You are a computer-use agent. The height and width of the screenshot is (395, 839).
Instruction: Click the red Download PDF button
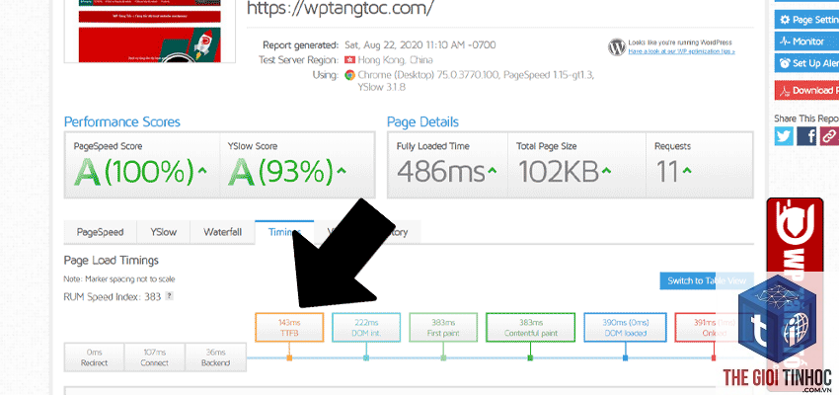pyautogui.click(x=806, y=90)
